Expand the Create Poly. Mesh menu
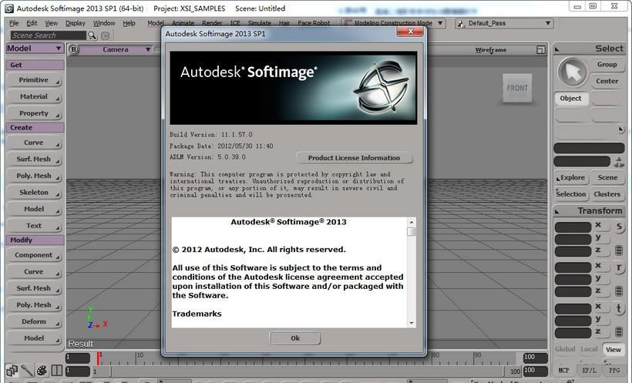The width and height of the screenshot is (632, 383). click(x=35, y=176)
